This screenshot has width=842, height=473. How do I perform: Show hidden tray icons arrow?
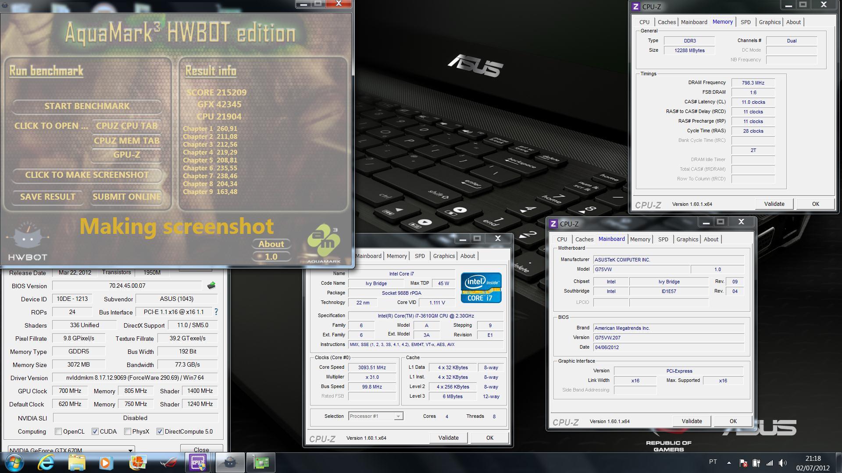point(729,462)
